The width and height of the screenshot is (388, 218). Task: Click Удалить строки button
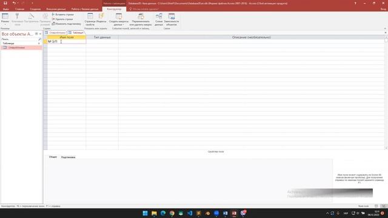[62, 19]
